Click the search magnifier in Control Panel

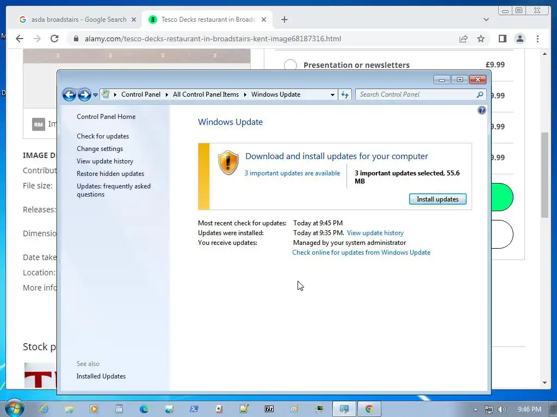point(480,94)
